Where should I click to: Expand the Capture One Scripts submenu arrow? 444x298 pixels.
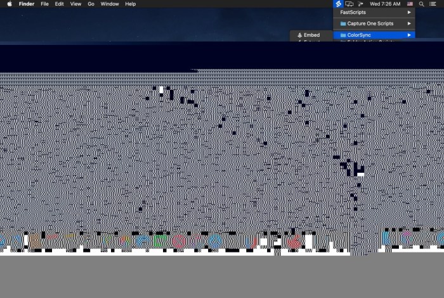409,24
